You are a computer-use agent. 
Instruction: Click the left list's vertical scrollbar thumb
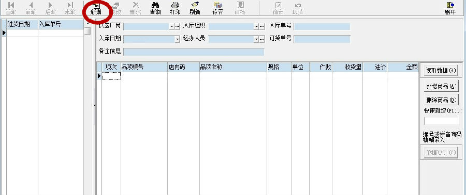pos(88,31)
